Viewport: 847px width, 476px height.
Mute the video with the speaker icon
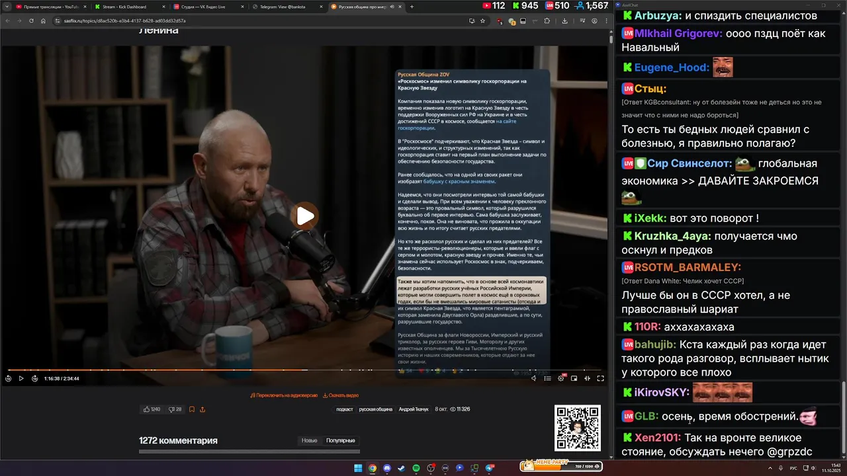tap(534, 379)
